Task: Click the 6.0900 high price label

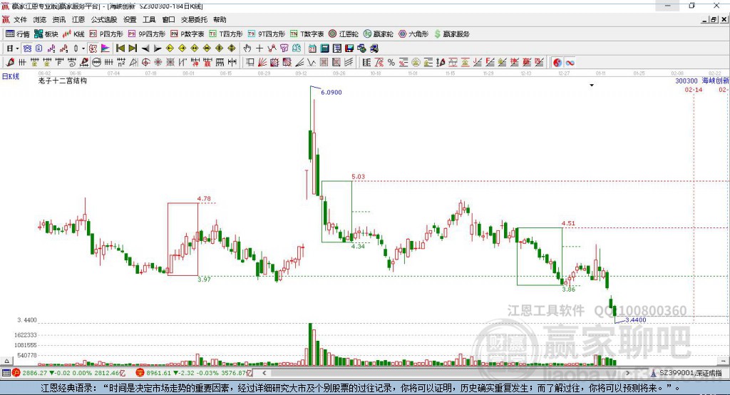Action: pyautogui.click(x=331, y=92)
